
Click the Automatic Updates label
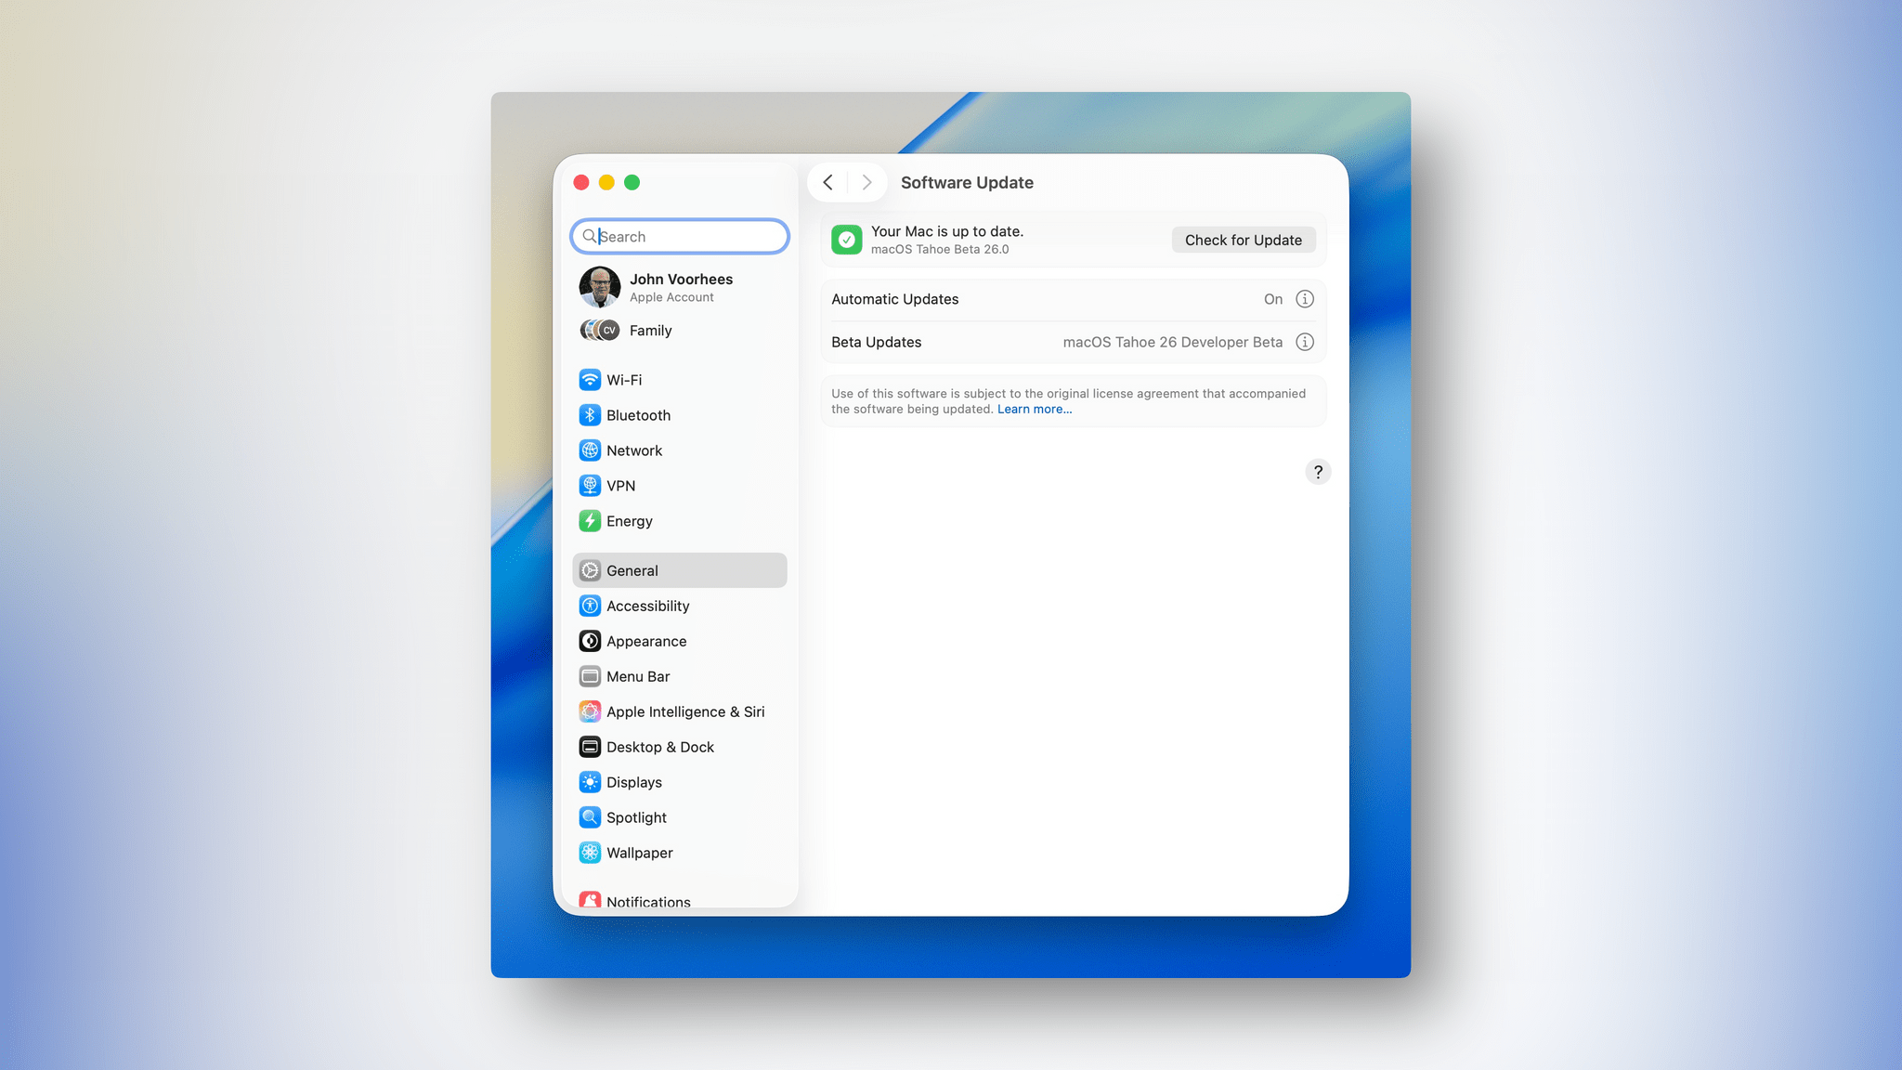[895, 299]
